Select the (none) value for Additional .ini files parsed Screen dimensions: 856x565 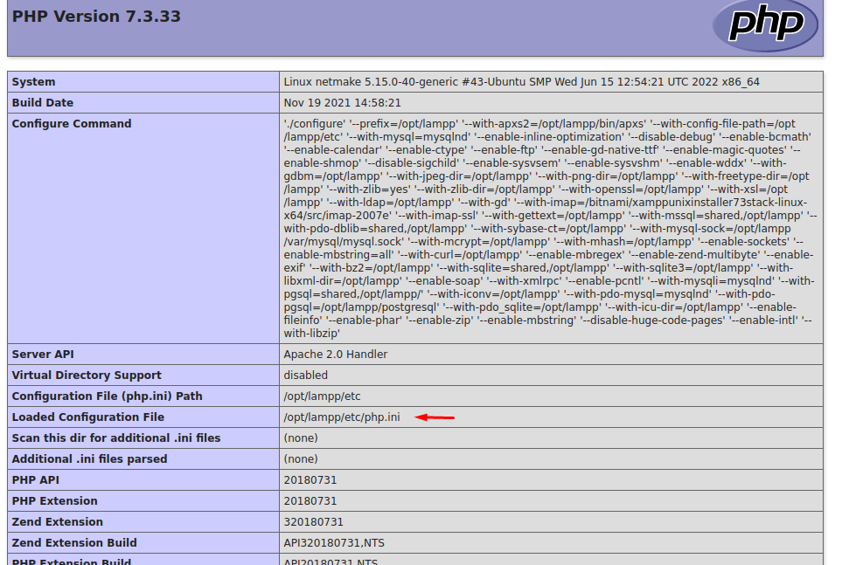point(301,459)
